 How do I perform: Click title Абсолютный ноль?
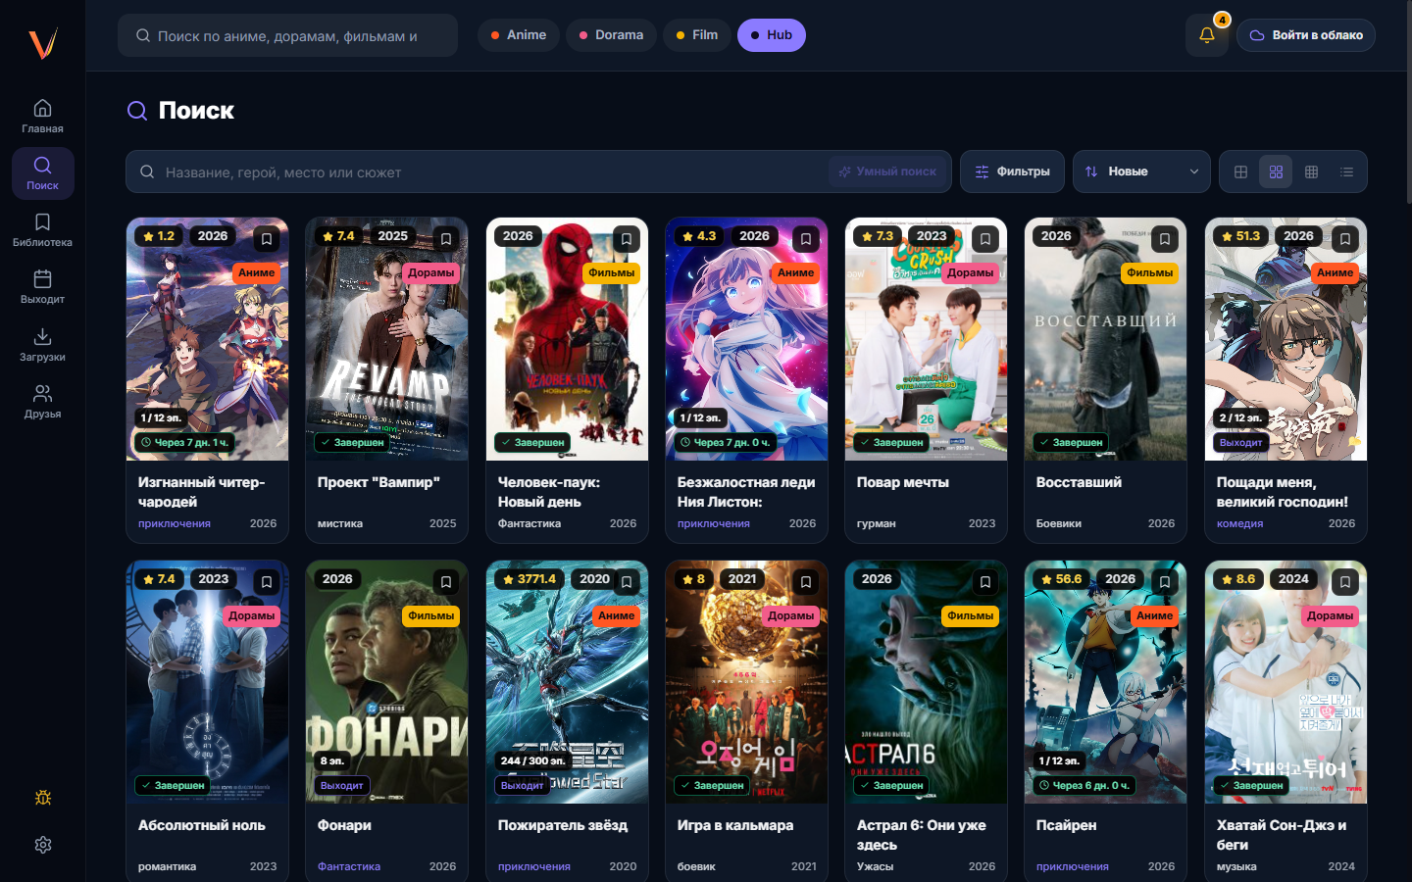[202, 825]
